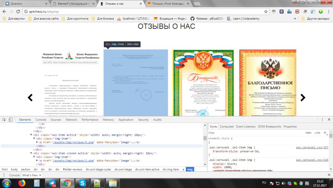Open the Chrome three-dot menu
Viewport: 333px width, 188px height.
point(328,11)
